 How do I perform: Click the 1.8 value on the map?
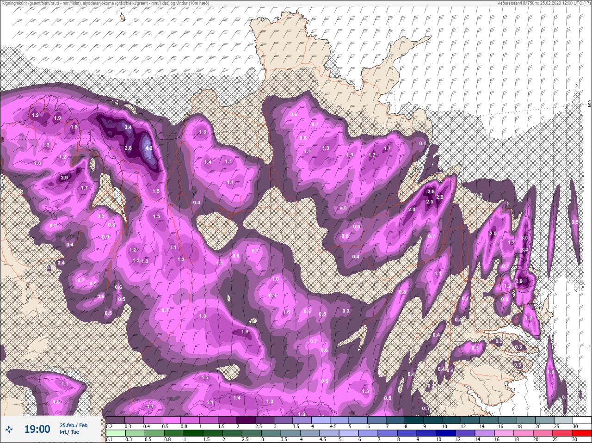(x=74, y=127)
